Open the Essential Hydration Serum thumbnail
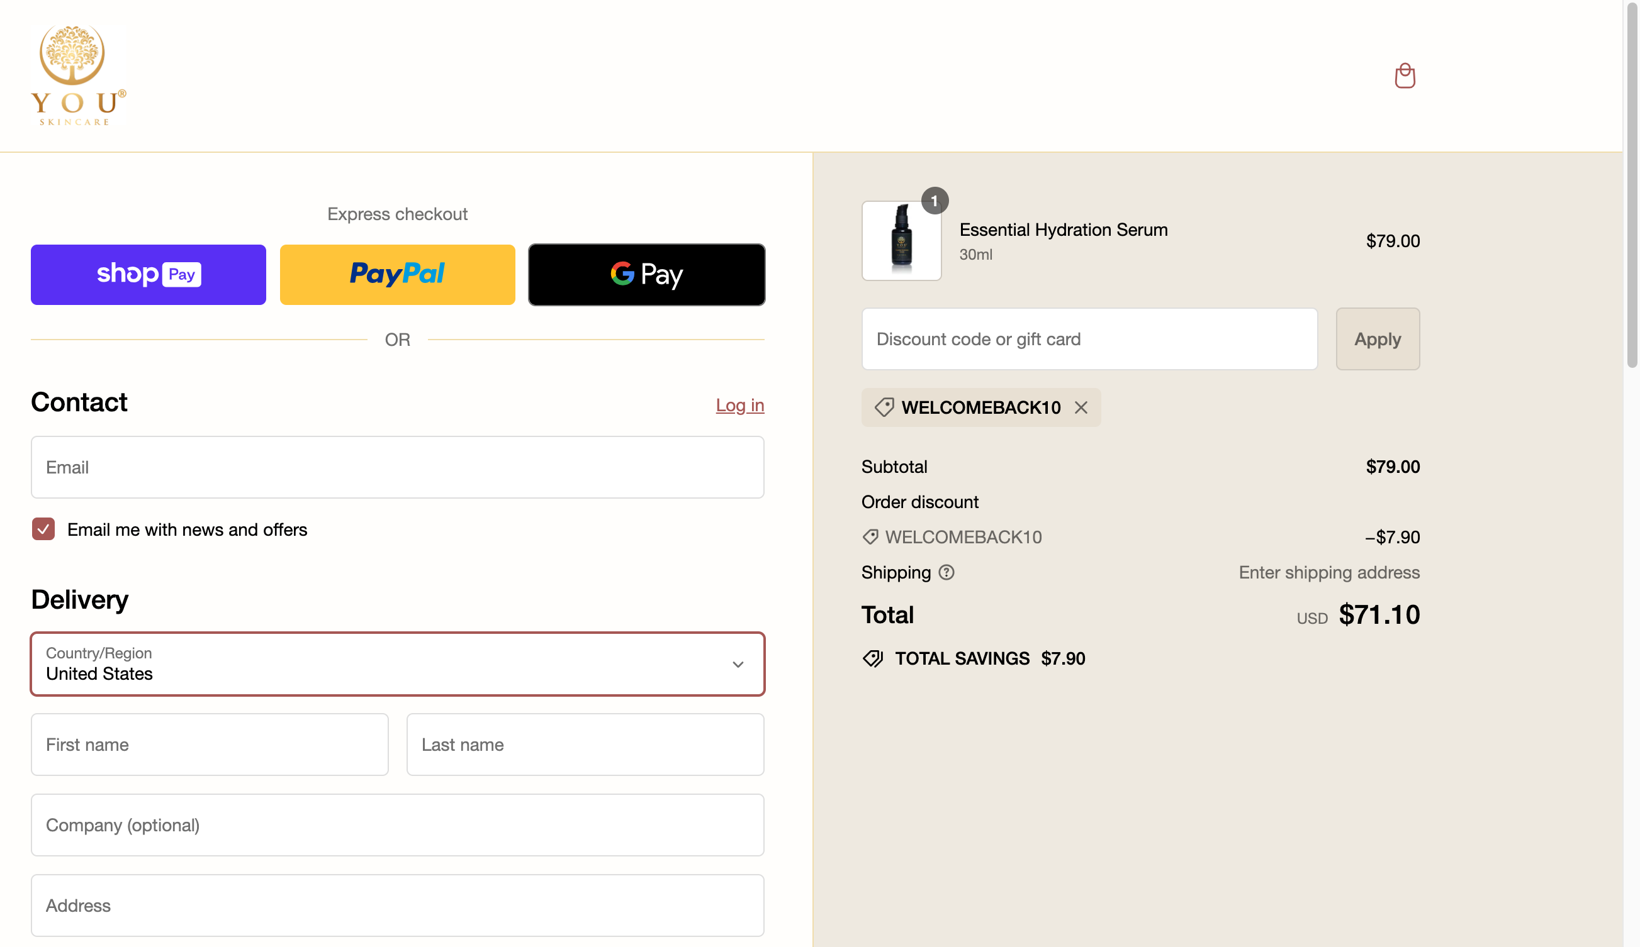 tap(901, 241)
